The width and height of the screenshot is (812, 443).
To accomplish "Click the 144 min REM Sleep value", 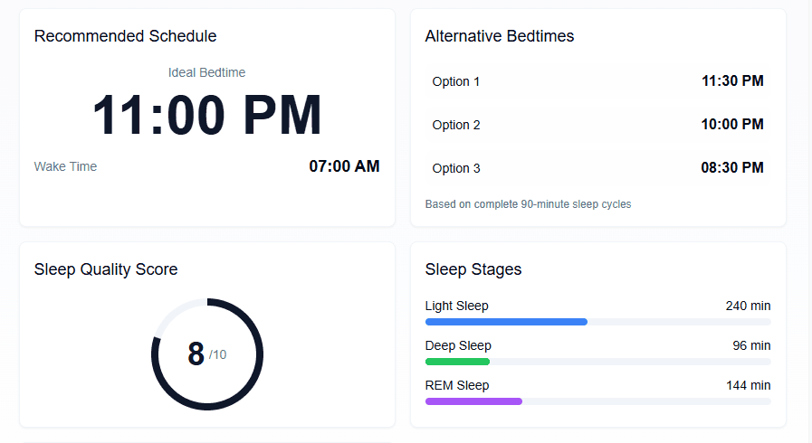I will [x=748, y=385].
